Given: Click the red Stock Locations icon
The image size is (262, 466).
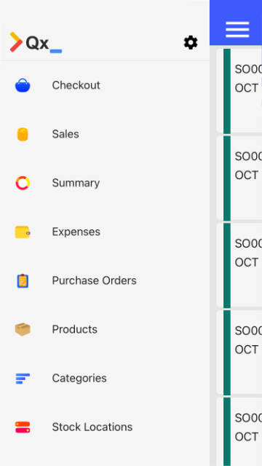Looking at the screenshot, I should pyautogui.click(x=23, y=427).
